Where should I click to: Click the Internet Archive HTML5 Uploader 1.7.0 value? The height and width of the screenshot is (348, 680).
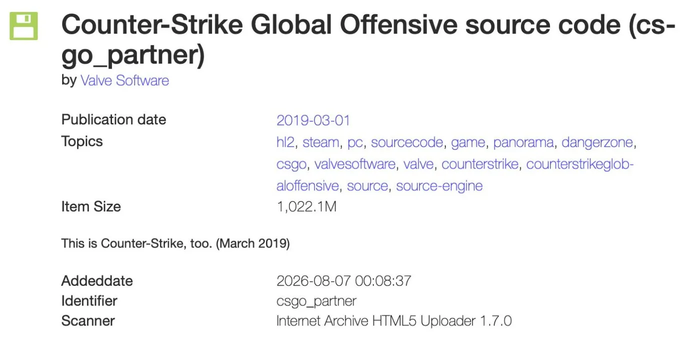[x=394, y=321]
